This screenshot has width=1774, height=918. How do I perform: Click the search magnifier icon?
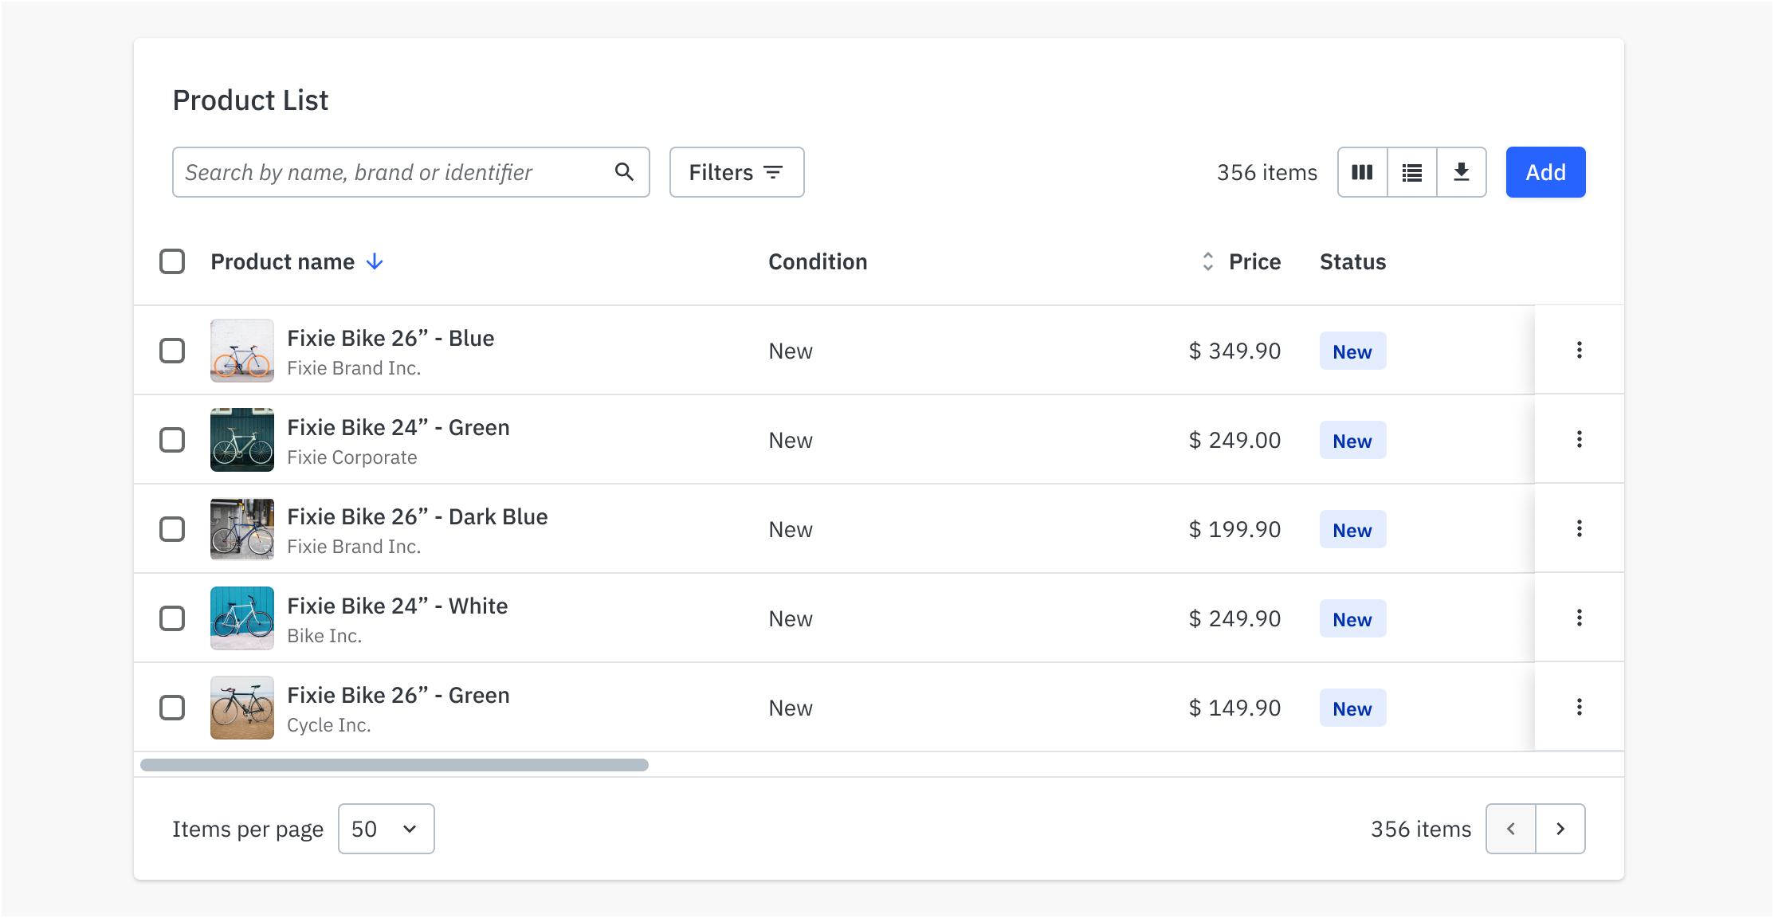(624, 172)
